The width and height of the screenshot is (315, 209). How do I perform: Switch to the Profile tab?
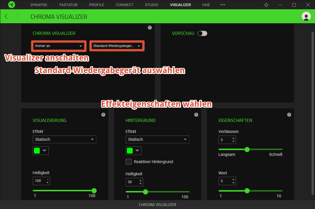click(x=97, y=5)
